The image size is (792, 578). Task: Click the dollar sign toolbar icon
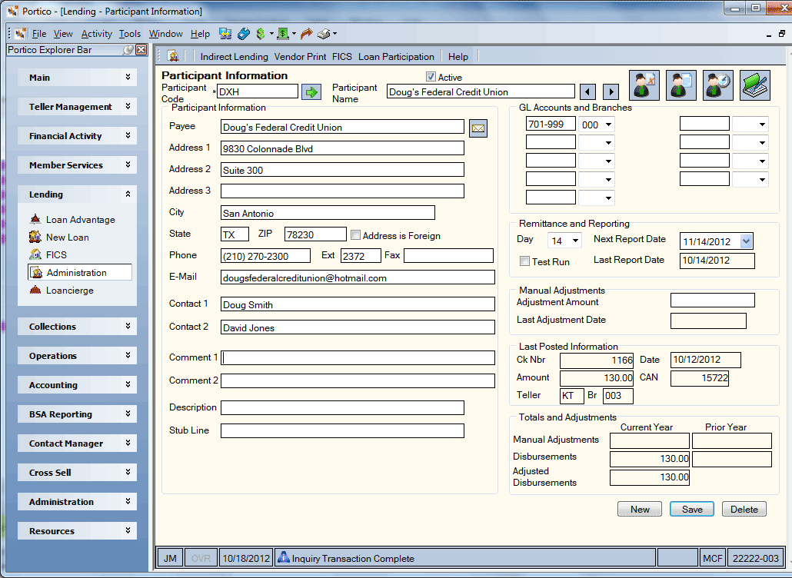[261, 34]
